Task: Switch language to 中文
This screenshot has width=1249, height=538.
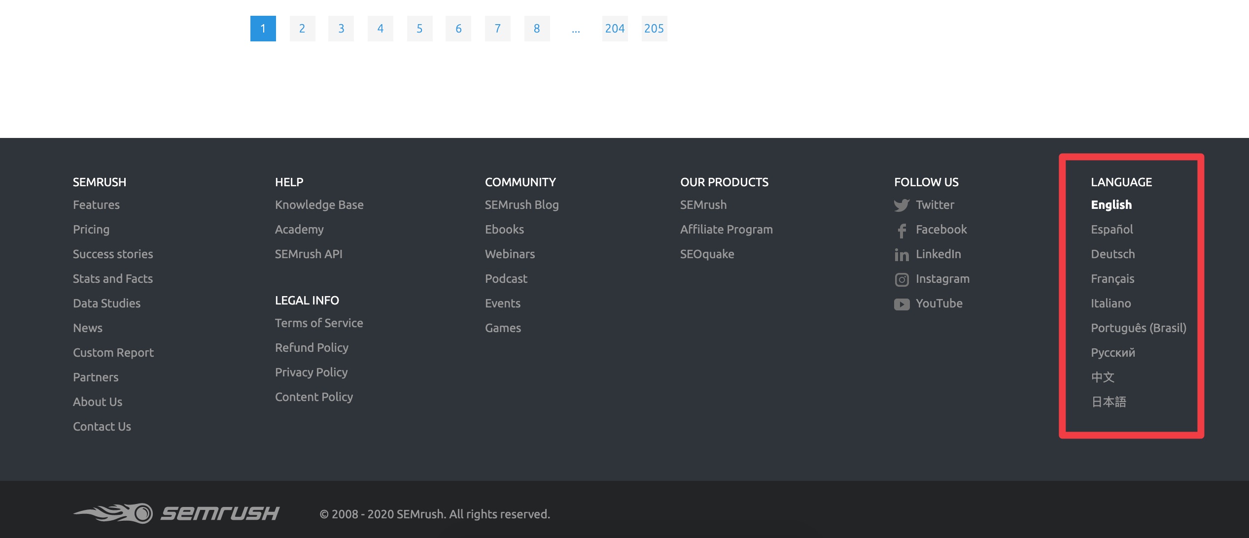Action: (x=1103, y=377)
